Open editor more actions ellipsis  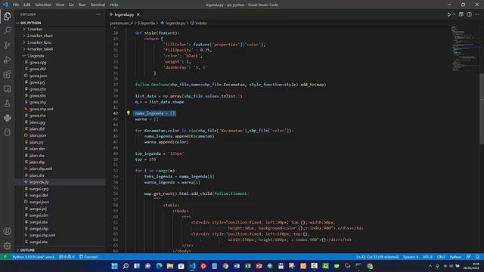477,14
